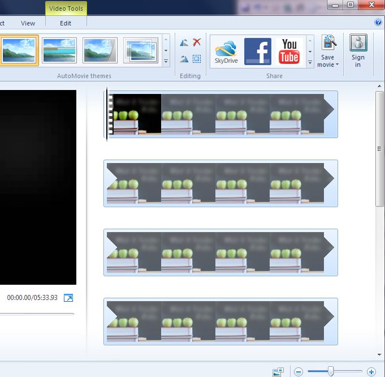Share the movie to SkyDrive
Image resolution: width=385 pixels, height=377 pixels.
pos(225,52)
